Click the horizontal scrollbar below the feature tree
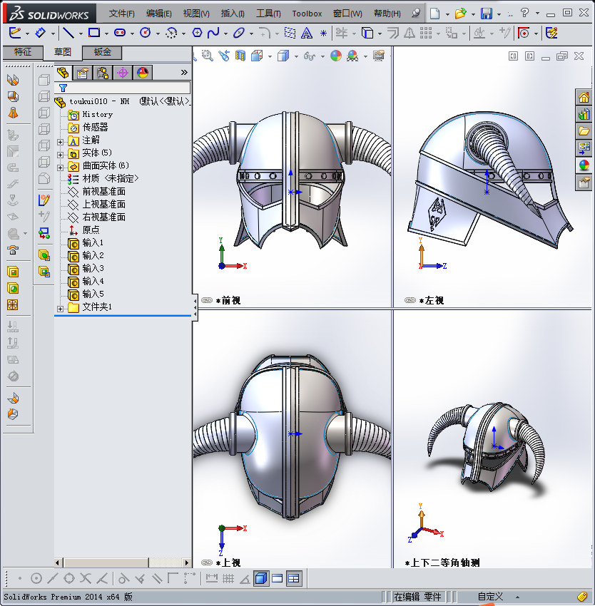This screenshot has height=606, width=595. [107, 563]
